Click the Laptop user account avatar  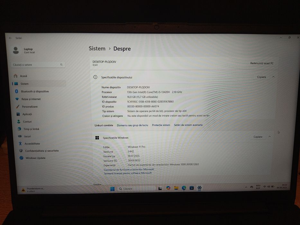click(x=16, y=50)
